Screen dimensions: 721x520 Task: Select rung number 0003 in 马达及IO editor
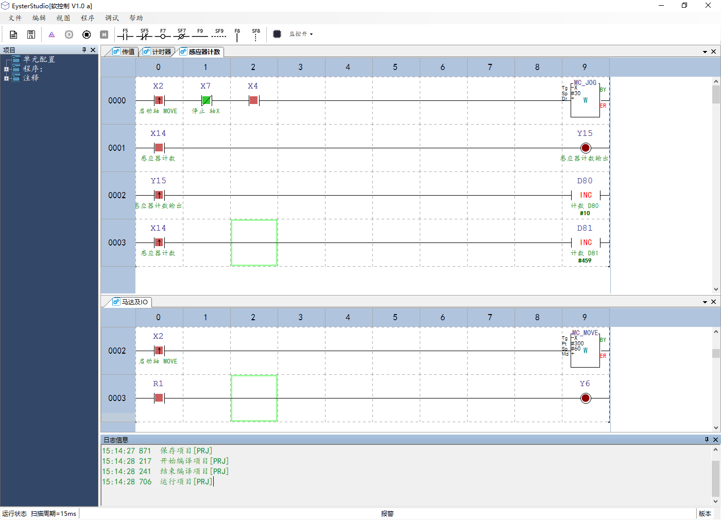coord(117,398)
